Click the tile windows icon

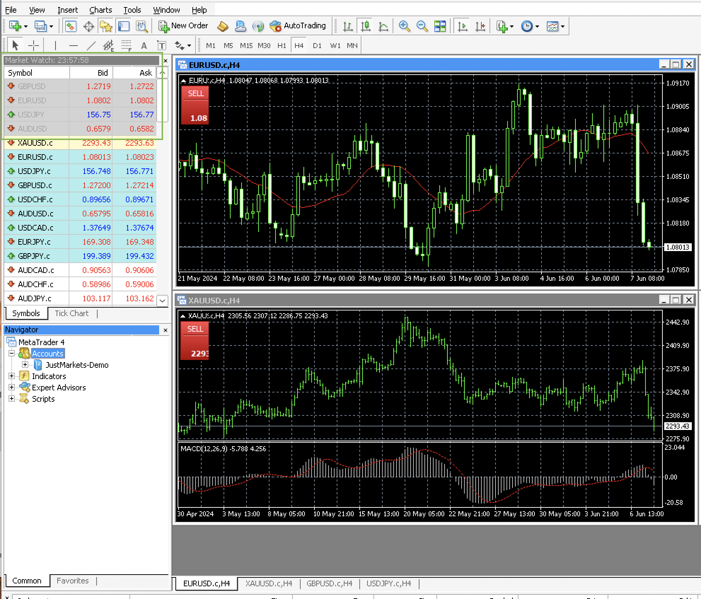click(x=440, y=26)
